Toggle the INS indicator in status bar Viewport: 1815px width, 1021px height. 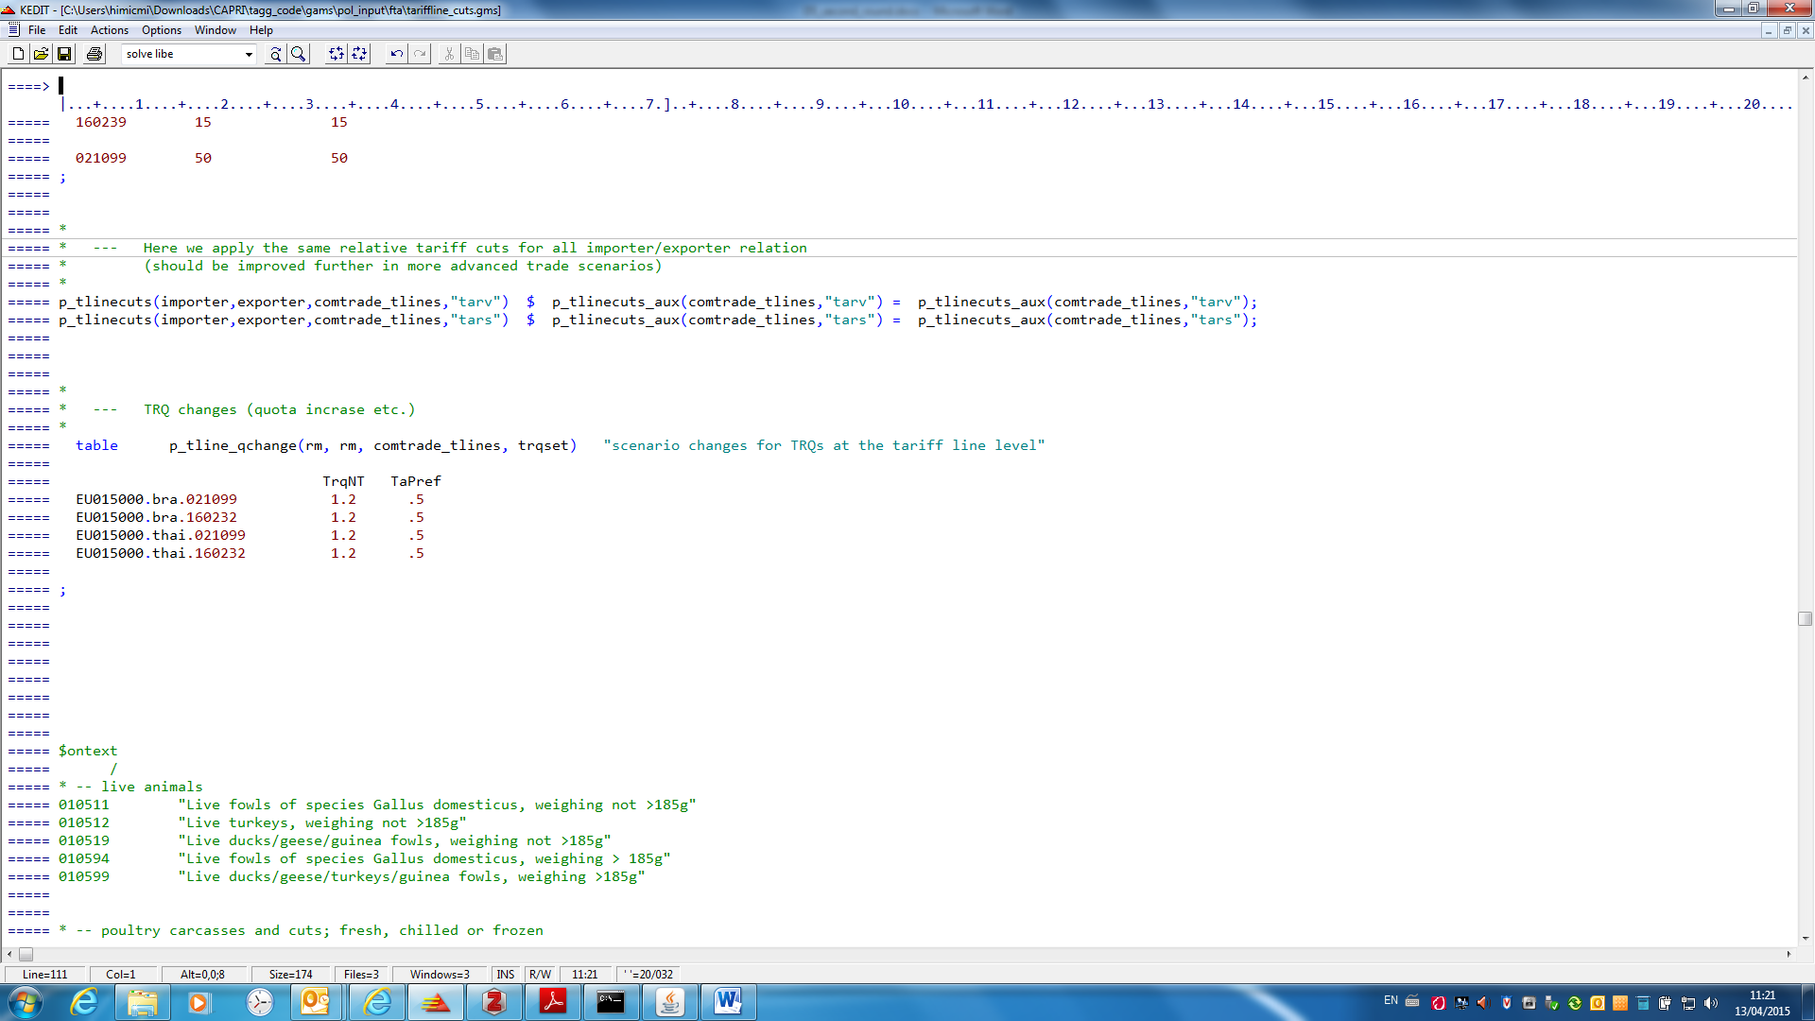506,974
